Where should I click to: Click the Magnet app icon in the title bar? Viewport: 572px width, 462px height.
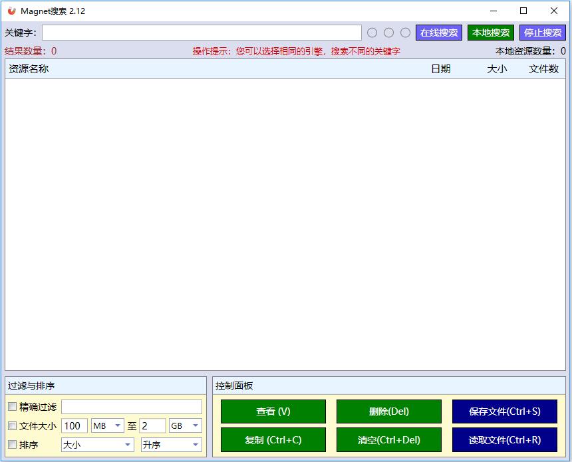(12, 11)
